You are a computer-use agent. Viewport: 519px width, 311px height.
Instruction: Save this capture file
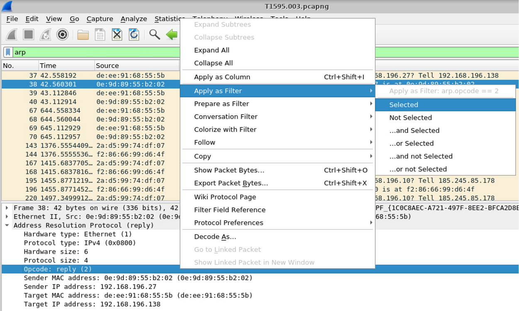pyautogui.click(x=100, y=35)
